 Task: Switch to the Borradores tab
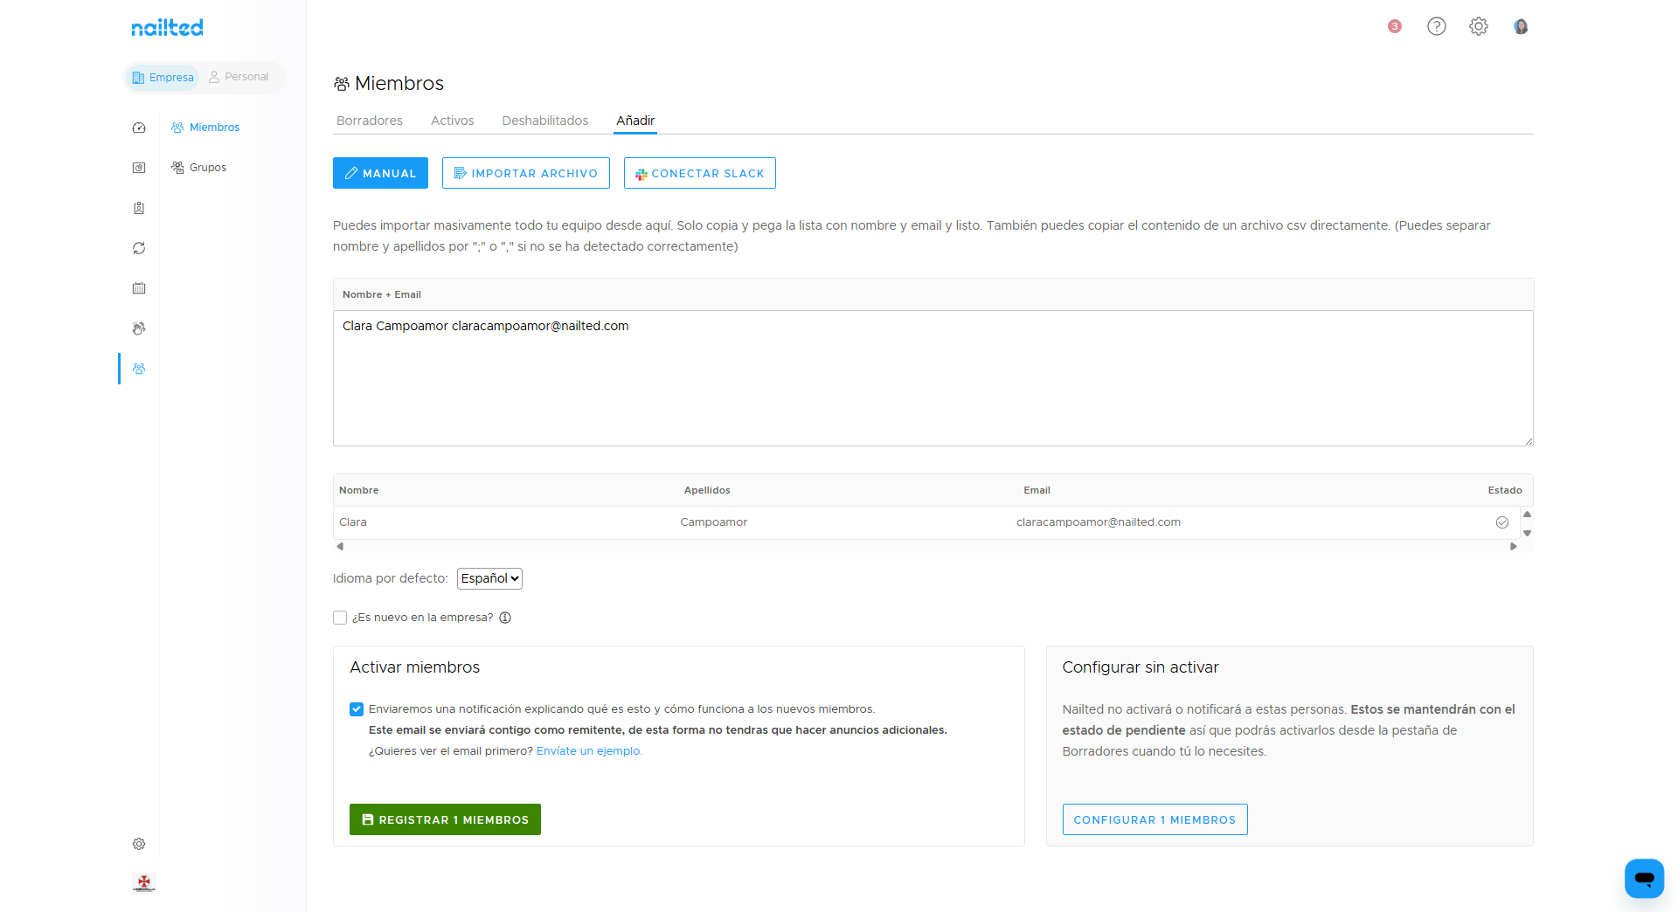coord(370,121)
